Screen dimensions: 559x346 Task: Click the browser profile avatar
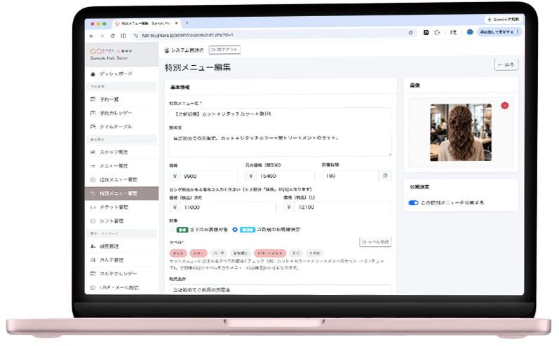click(470, 32)
